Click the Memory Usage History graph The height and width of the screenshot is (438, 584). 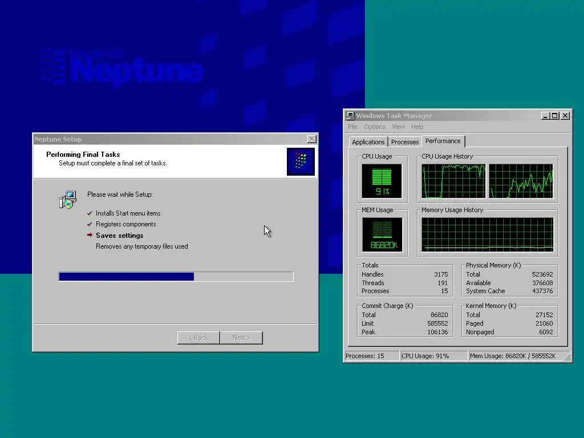(x=487, y=234)
